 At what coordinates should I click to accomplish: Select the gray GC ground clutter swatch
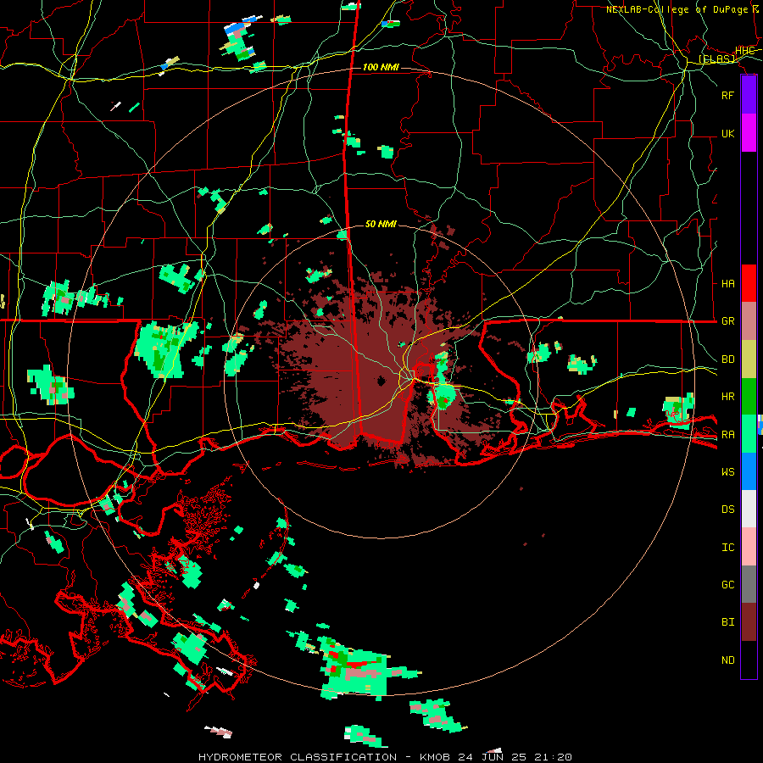(749, 584)
